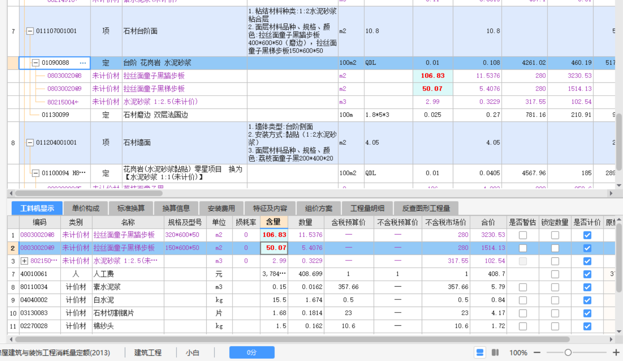Click the 规格及型号 column header

pyautogui.click(x=185, y=222)
